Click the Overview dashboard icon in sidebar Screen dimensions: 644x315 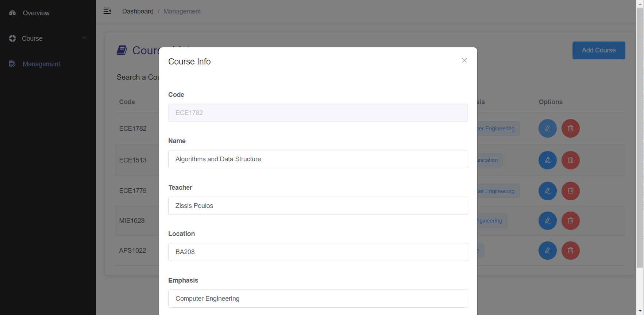click(x=12, y=13)
